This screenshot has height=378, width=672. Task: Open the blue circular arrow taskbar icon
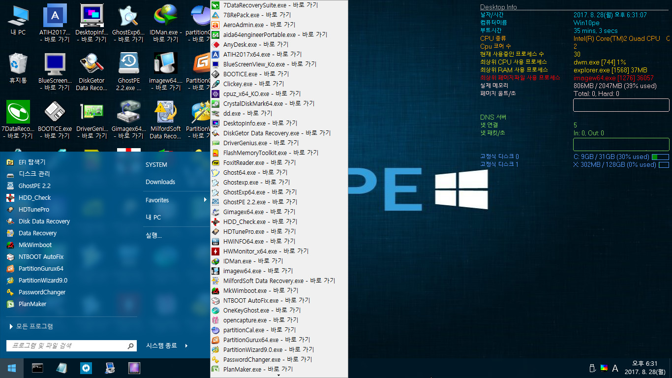pos(86,368)
